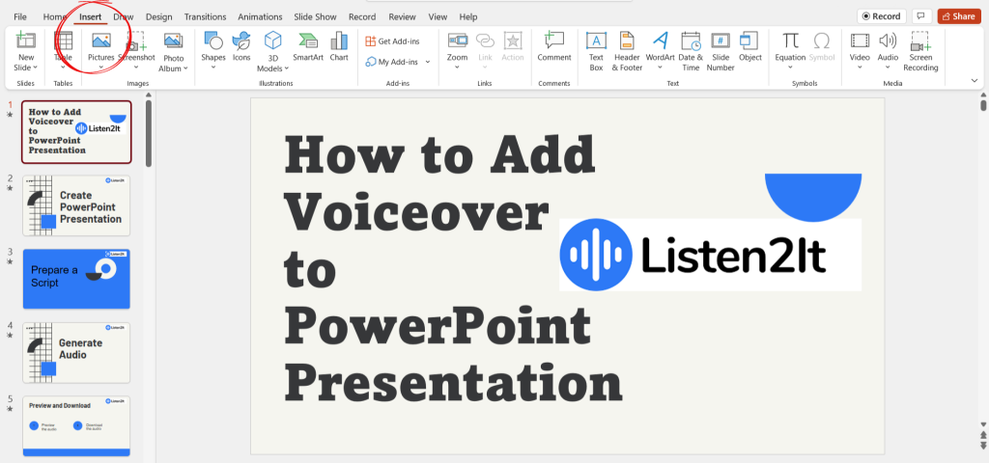The width and height of the screenshot is (989, 463).
Task: Click the Record button at top right
Action: (881, 16)
